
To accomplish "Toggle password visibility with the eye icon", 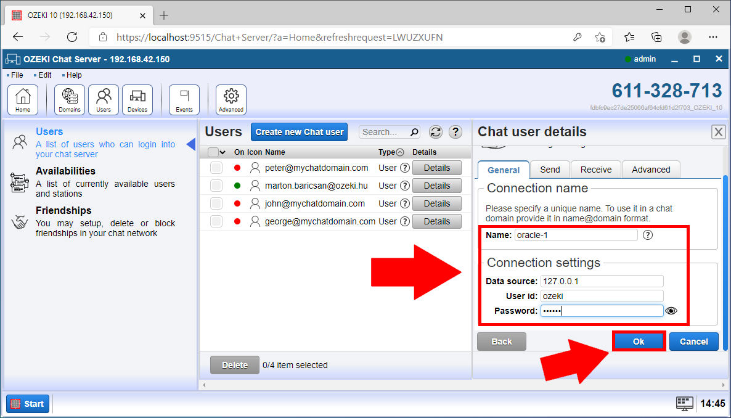I will [671, 311].
